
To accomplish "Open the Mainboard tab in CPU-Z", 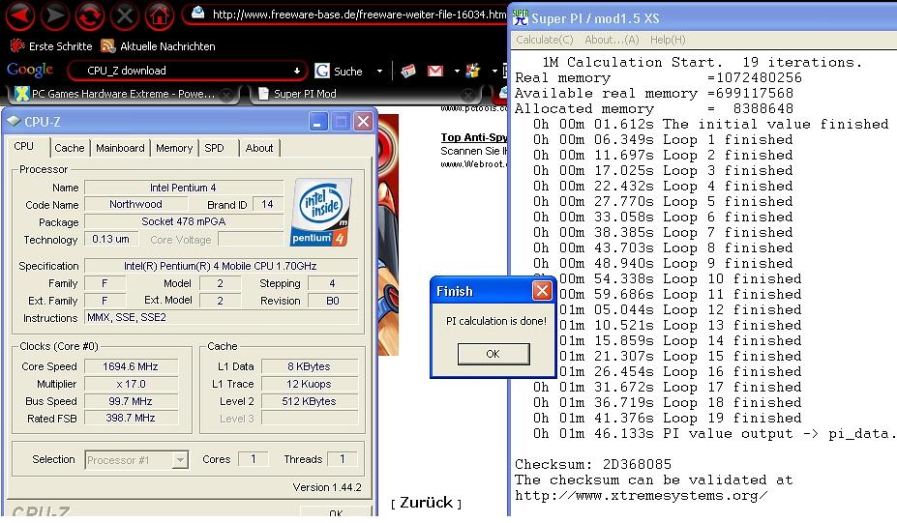I will [120, 148].
